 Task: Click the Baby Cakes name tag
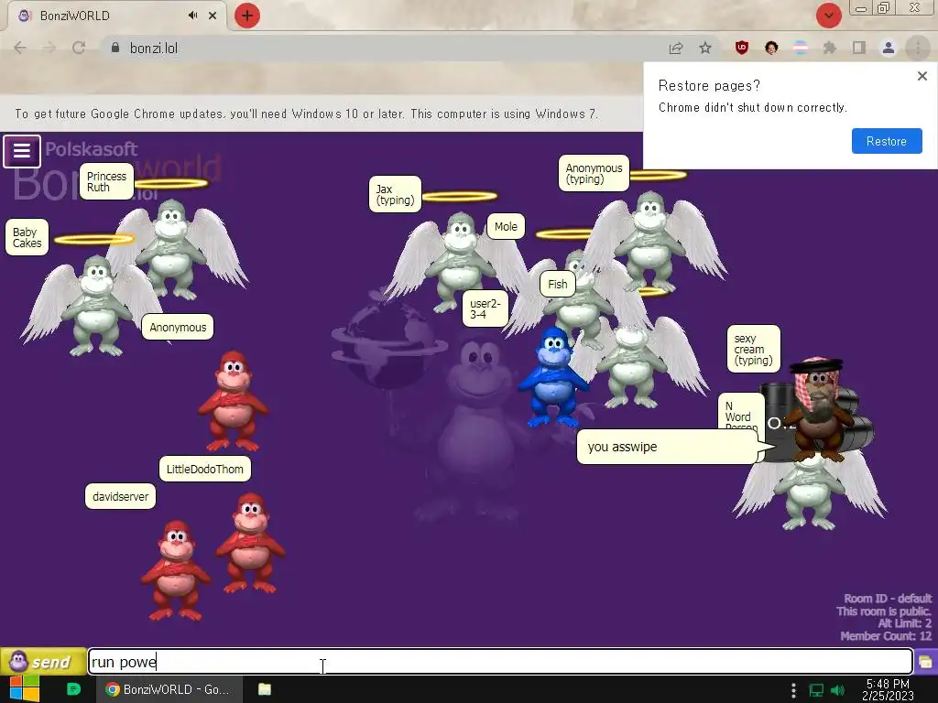pos(27,237)
